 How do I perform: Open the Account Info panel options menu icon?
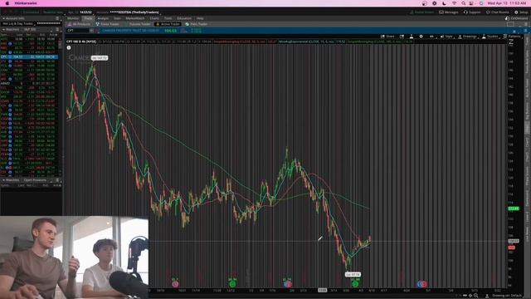coord(57,18)
